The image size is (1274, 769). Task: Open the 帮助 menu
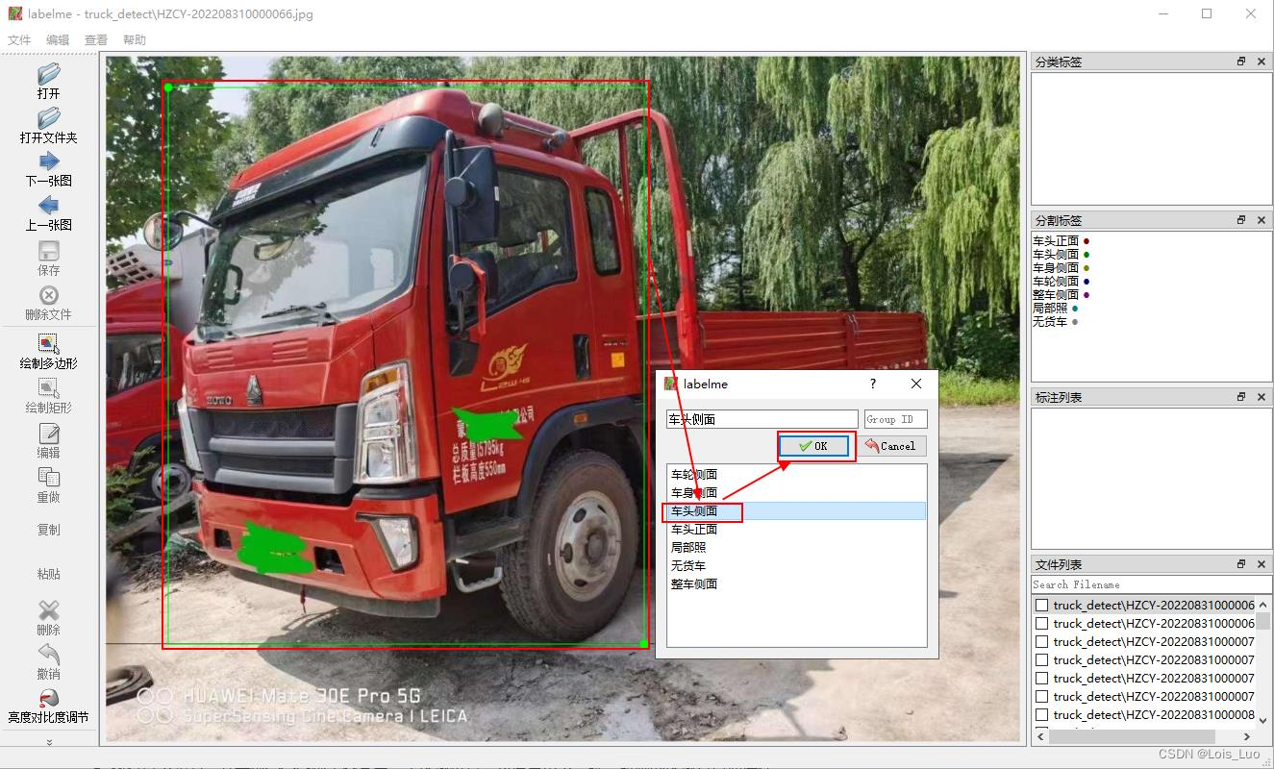tap(135, 39)
